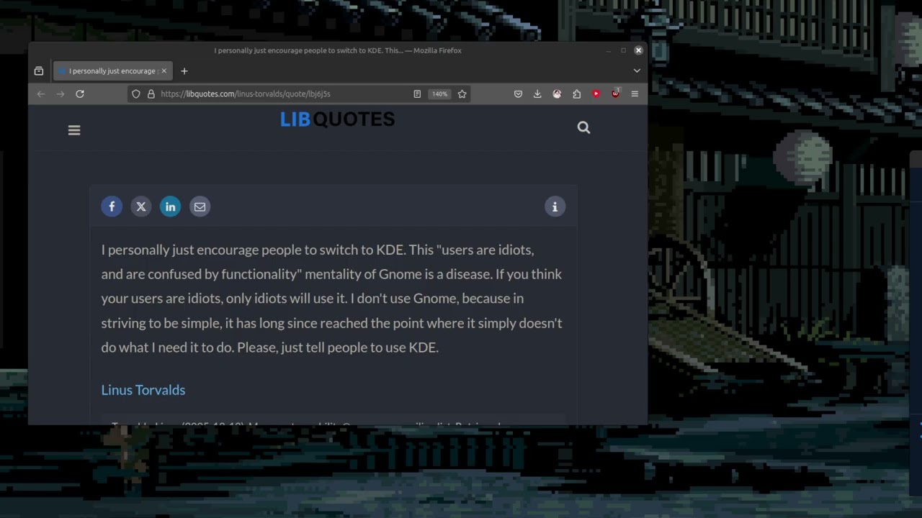
Task: Share the quote on LinkedIn
Action: 170,206
